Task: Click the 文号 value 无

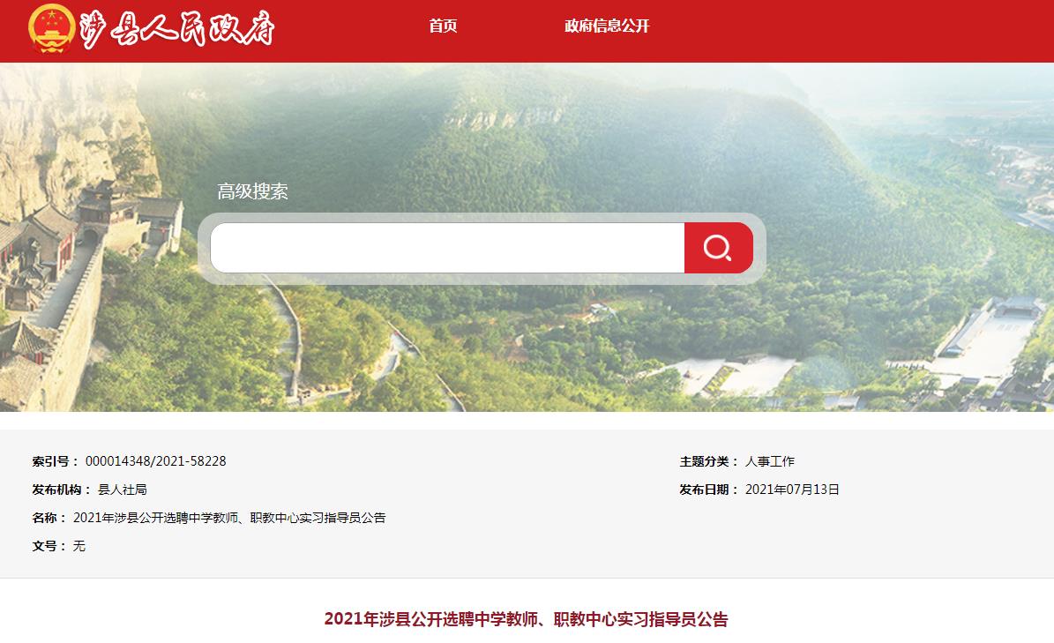Action: 78,546
